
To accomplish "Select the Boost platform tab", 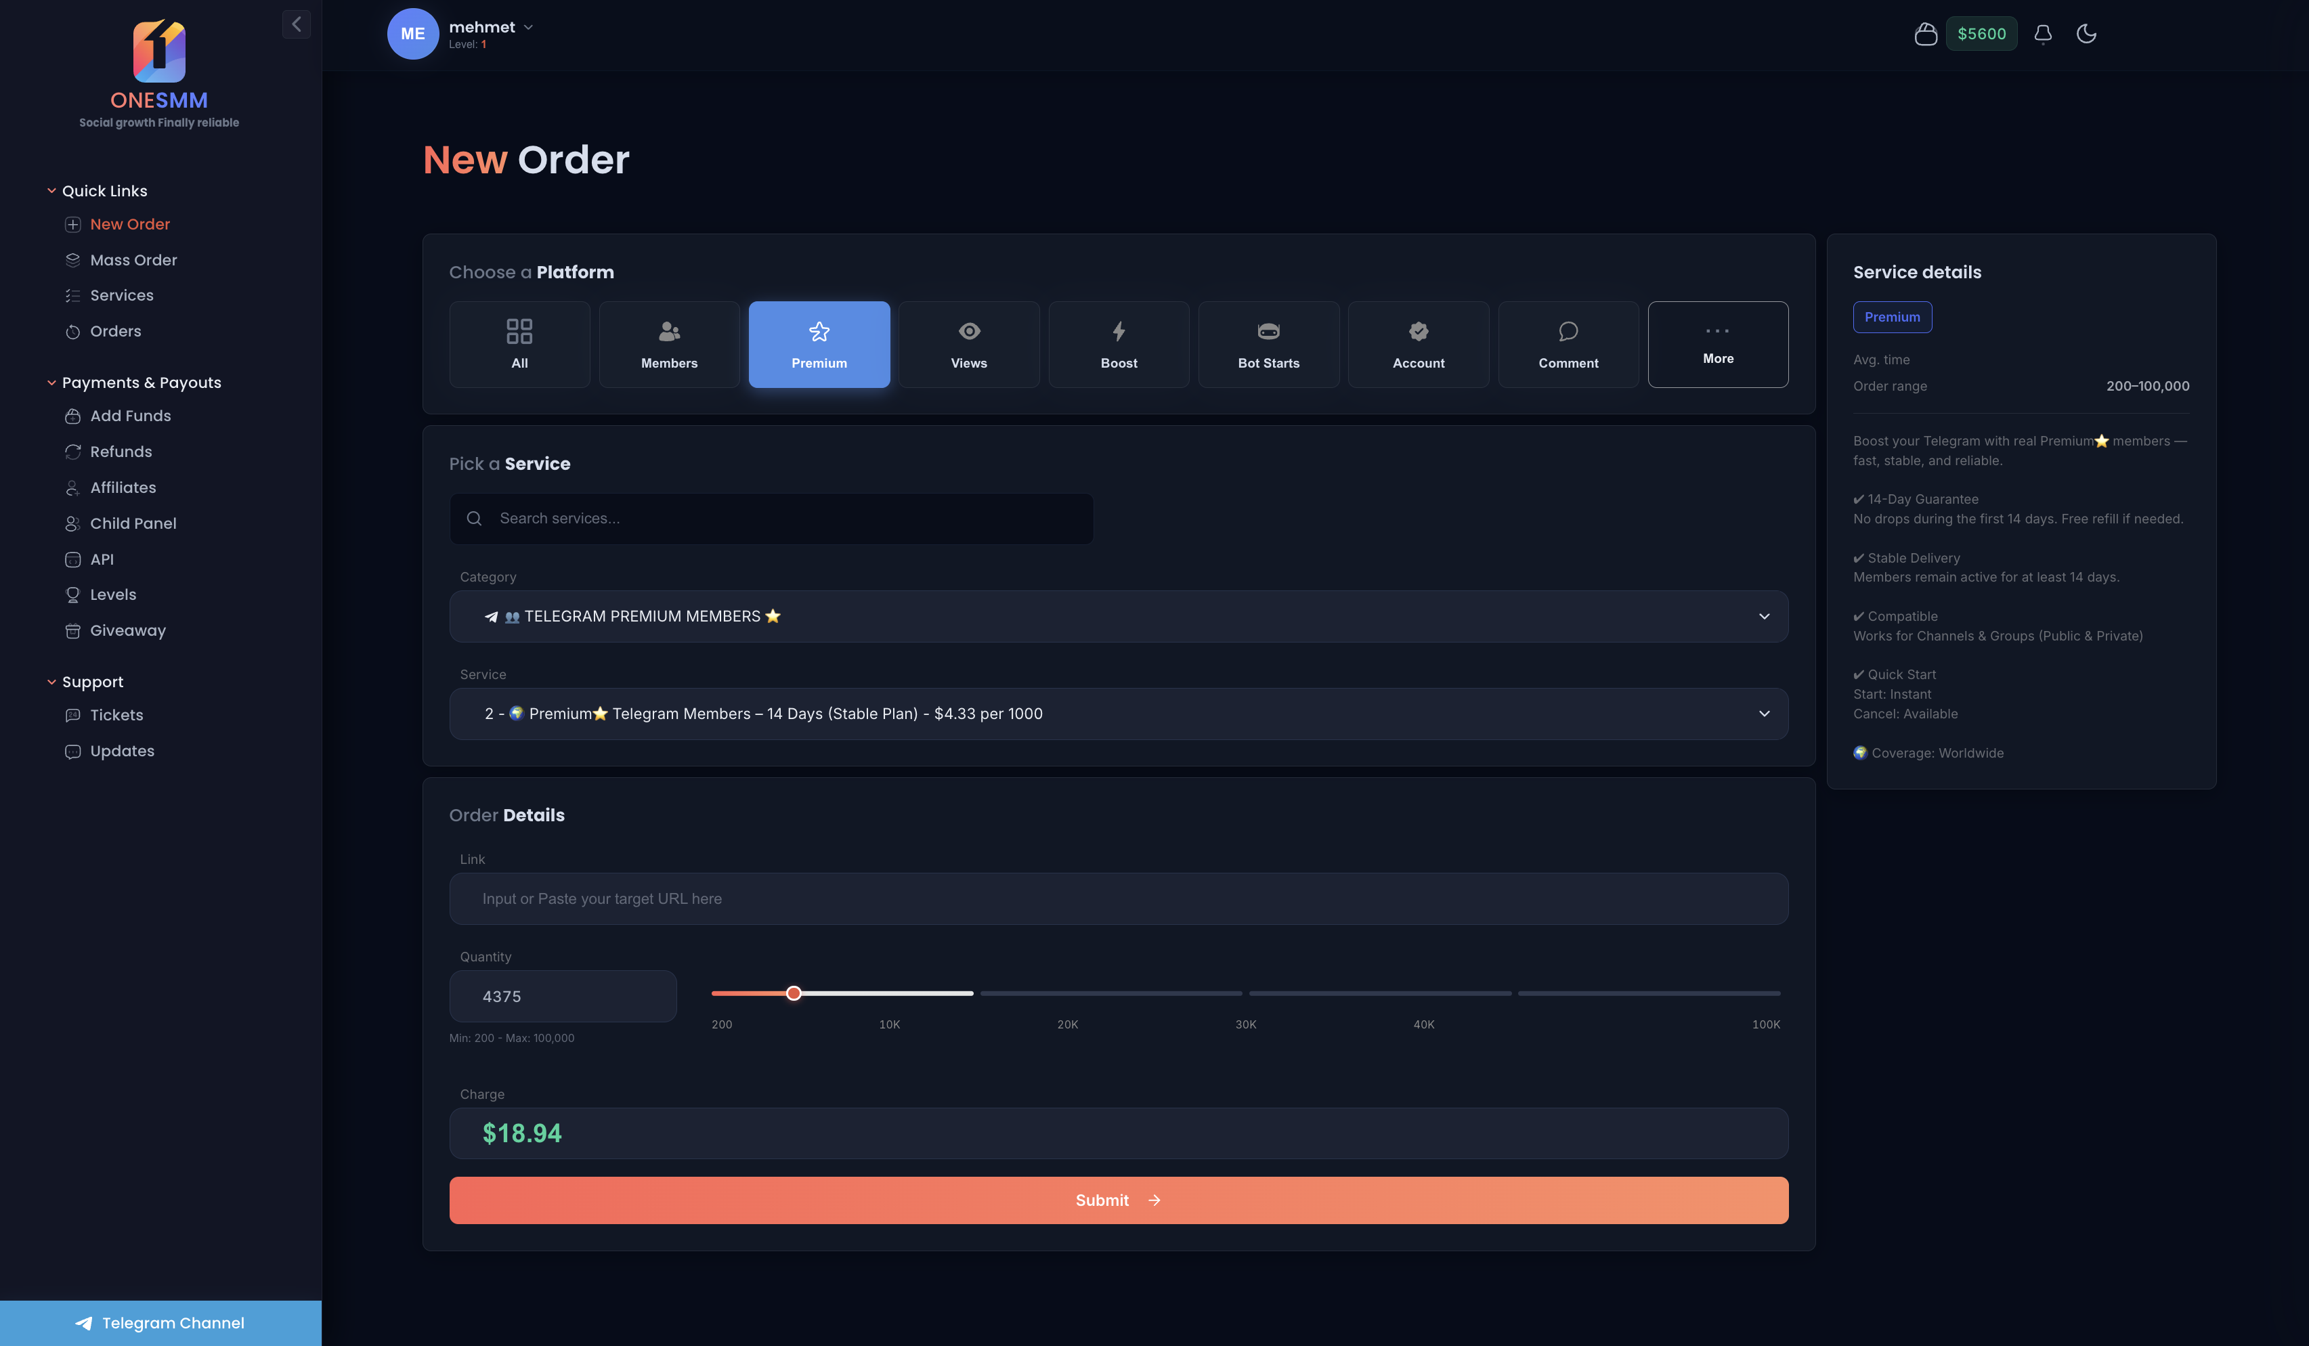I will point(1119,345).
